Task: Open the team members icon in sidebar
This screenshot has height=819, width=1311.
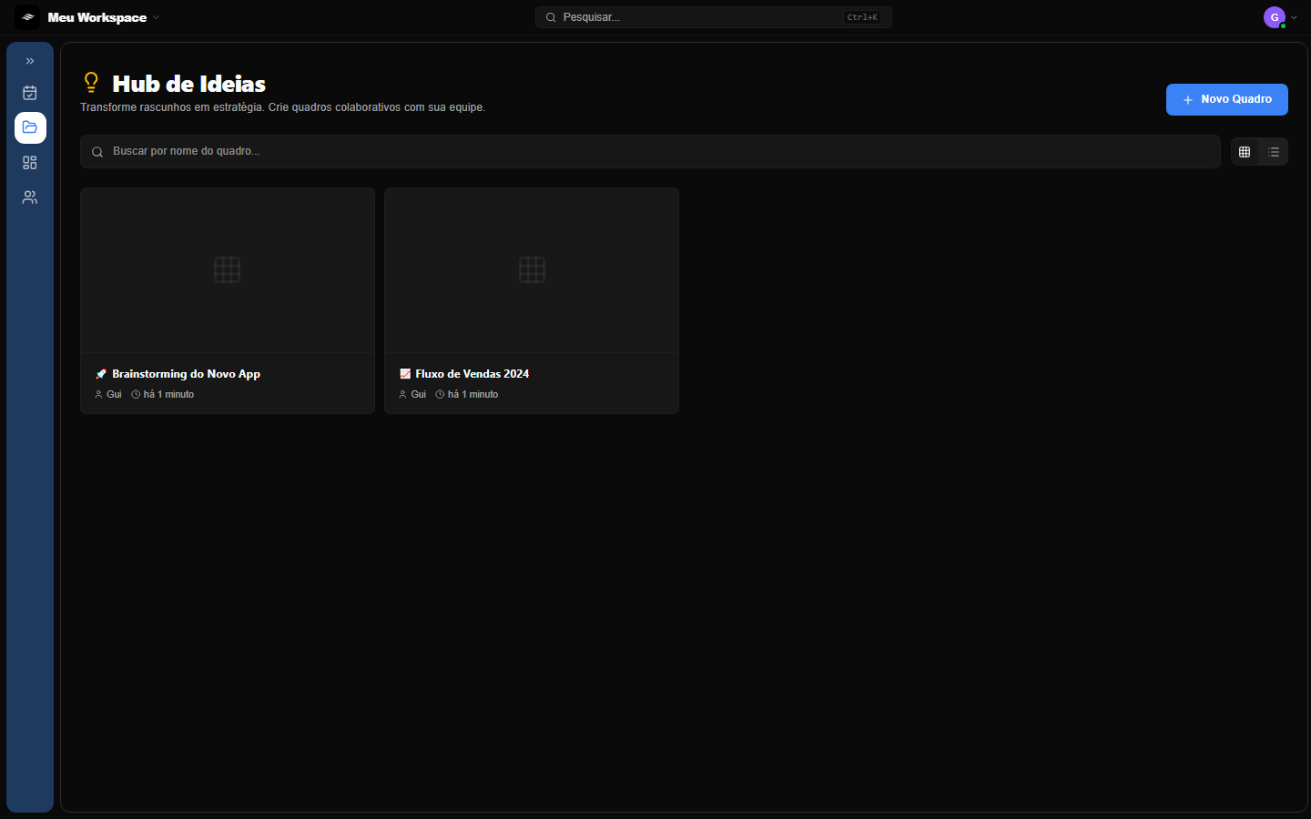Action: pos(30,197)
